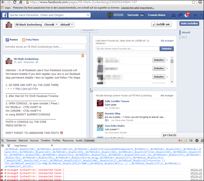
Task: Go to browser home icon
Action: (21, 2)
